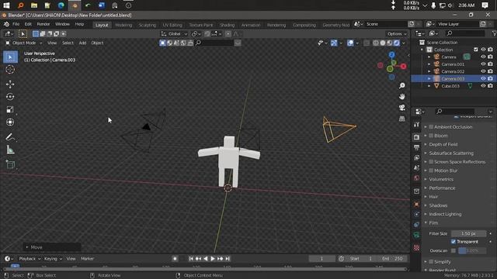Switch to the Shading workspace tab
Viewport: 497px width, 279px height.
point(228,25)
